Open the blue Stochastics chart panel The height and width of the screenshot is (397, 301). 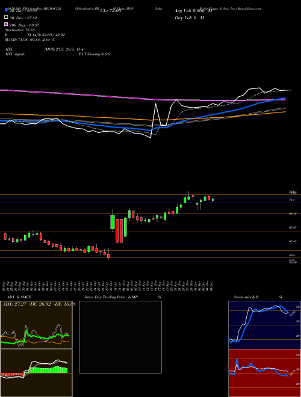pyautogui.click(x=264, y=325)
